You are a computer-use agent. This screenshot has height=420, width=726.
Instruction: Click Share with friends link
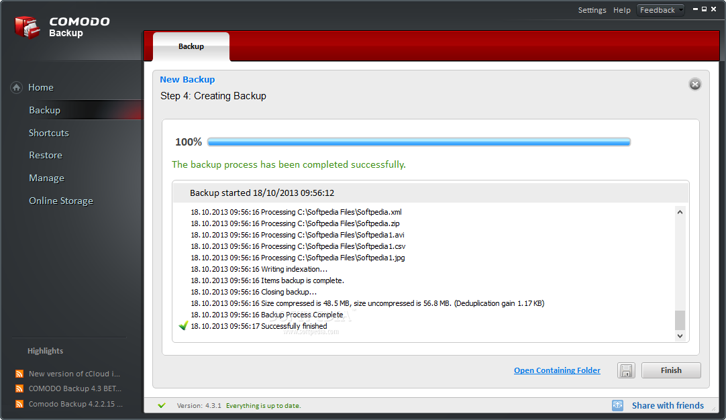tap(668, 406)
